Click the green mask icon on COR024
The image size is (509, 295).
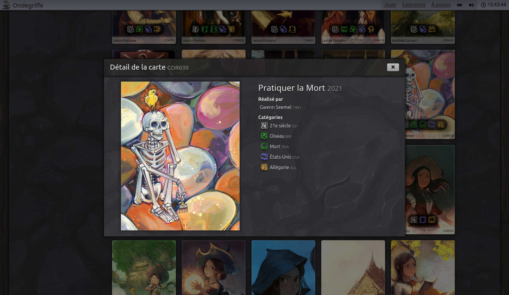point(344,29)
